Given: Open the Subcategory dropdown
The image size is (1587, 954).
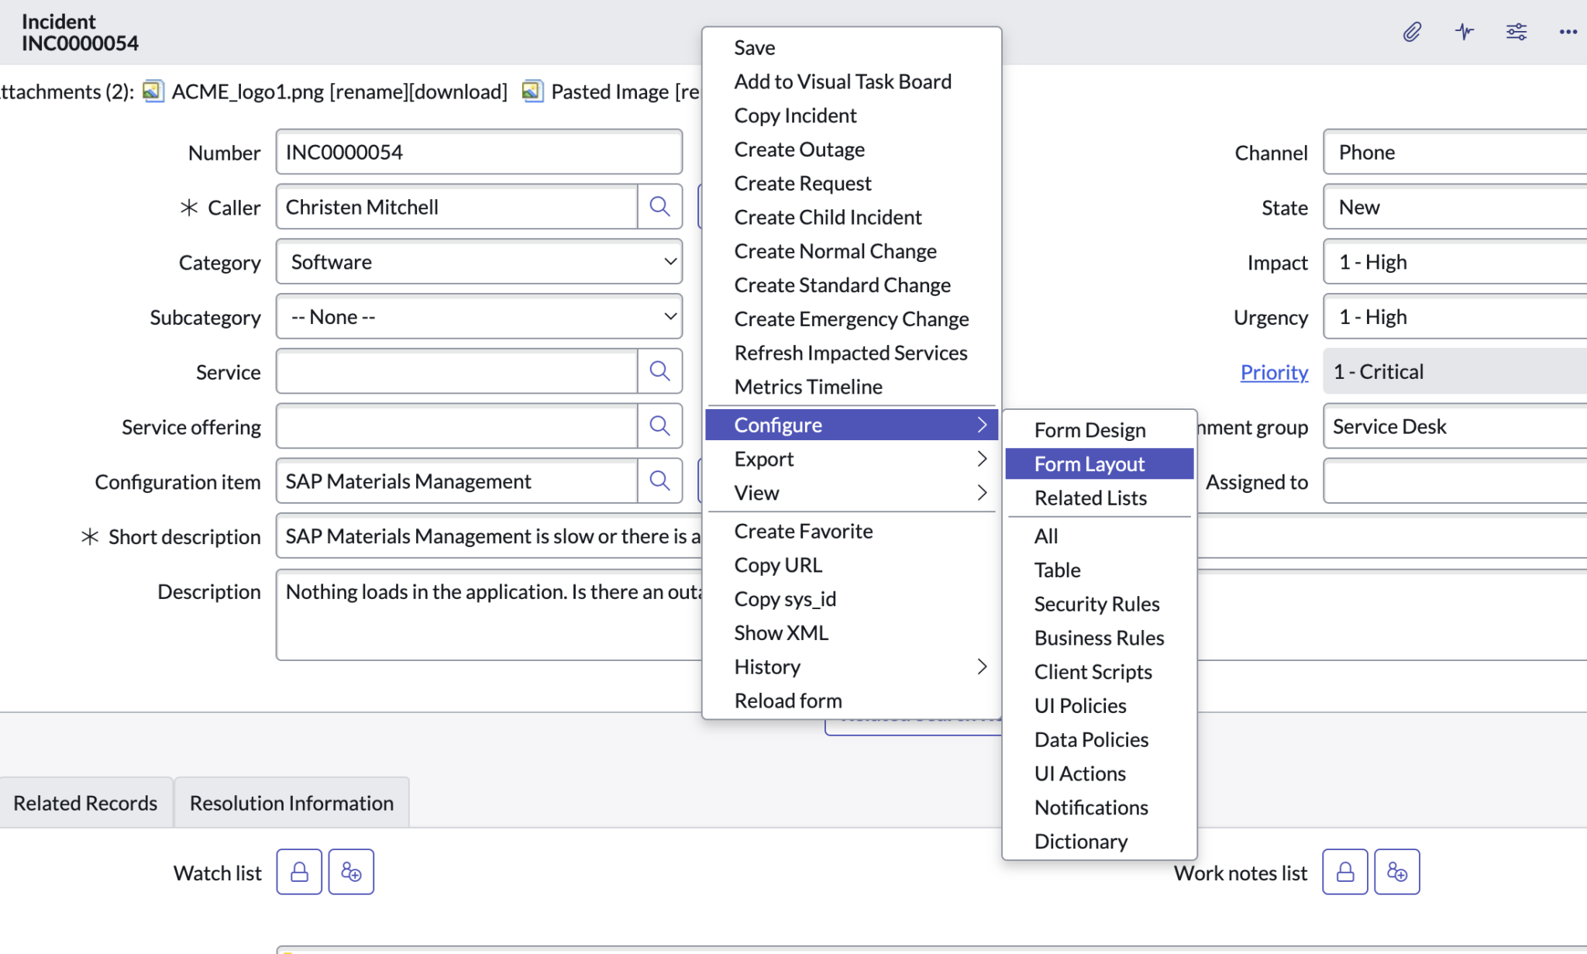Looking at the screenshot, I should click(x=477, y=316).
